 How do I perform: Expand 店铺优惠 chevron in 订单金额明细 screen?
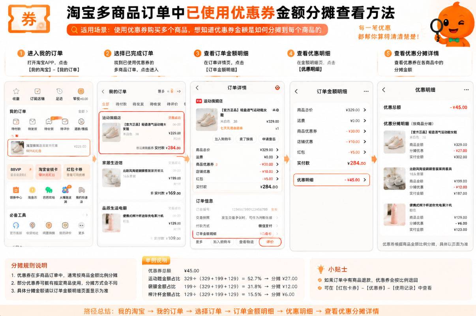(364, 142)
